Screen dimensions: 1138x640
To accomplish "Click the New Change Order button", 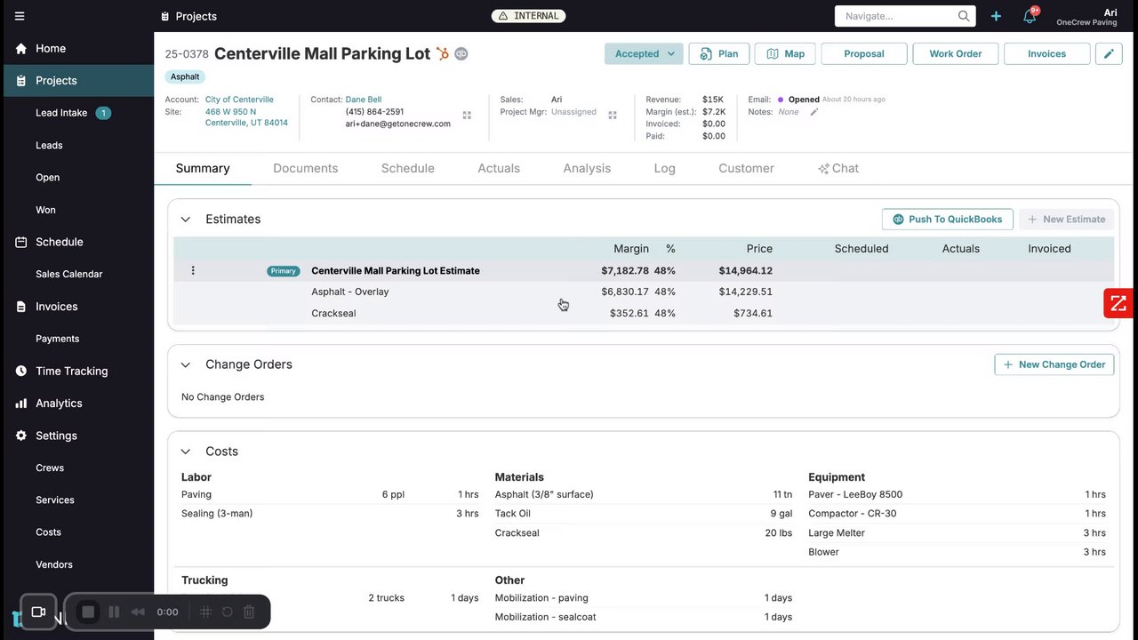I will coord(1054,364).
